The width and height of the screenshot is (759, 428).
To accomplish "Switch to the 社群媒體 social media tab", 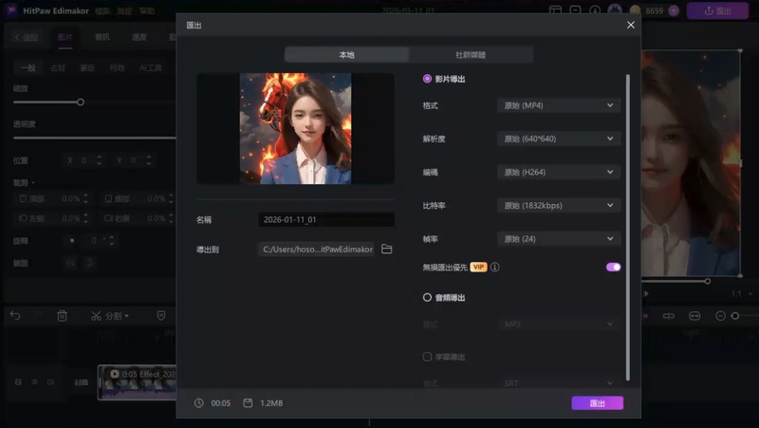I will pos(471,55).
